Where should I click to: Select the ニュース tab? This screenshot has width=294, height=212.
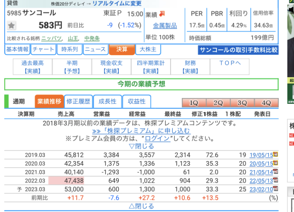(x=96, y=49)
